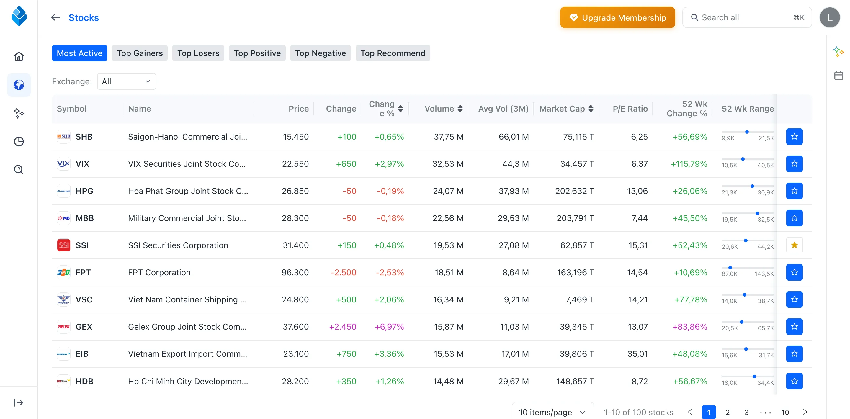Select the globe Markets icon in sidebar
Viewport: 850px width, 419px height.
pyautogui.click(x=19, y=84)
